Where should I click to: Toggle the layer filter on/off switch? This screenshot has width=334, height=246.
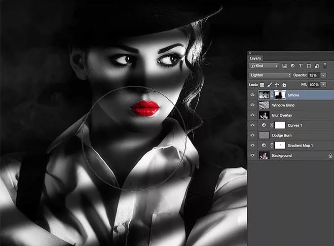(324, 66)
